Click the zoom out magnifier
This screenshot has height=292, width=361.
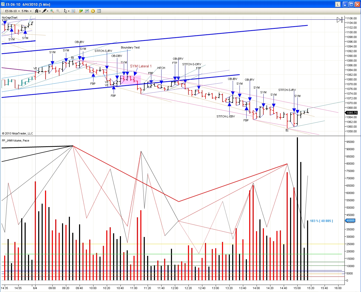pos(58,11)
